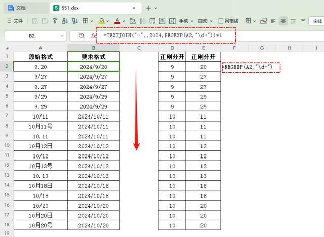
Task: Expand freeze panes dropdown arrow
Action: (254, 21)
